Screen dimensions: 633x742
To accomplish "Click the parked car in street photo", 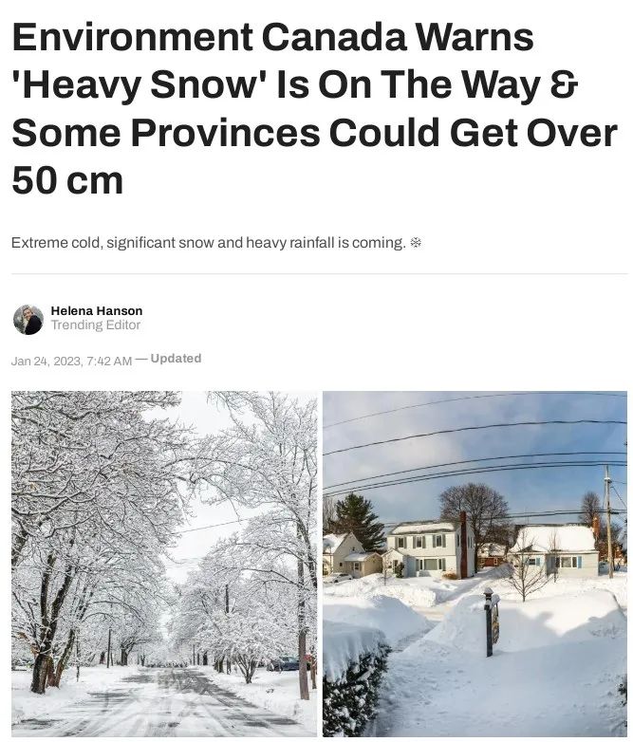I will click(284, 663).
